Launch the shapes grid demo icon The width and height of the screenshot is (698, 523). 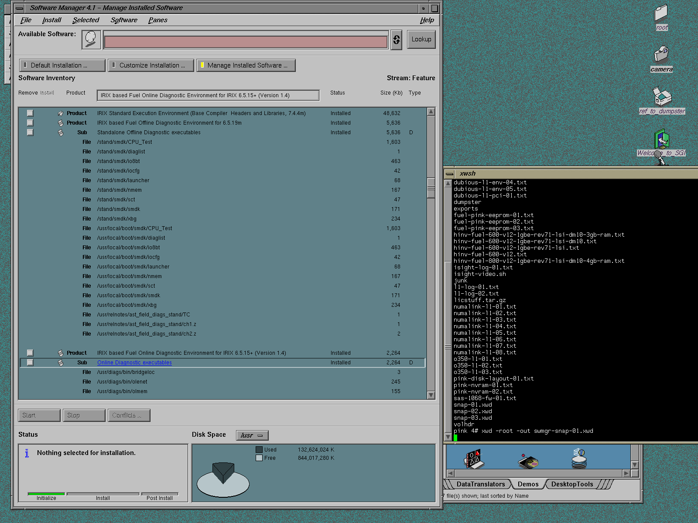pyautogui.click(x=474, y=459)
